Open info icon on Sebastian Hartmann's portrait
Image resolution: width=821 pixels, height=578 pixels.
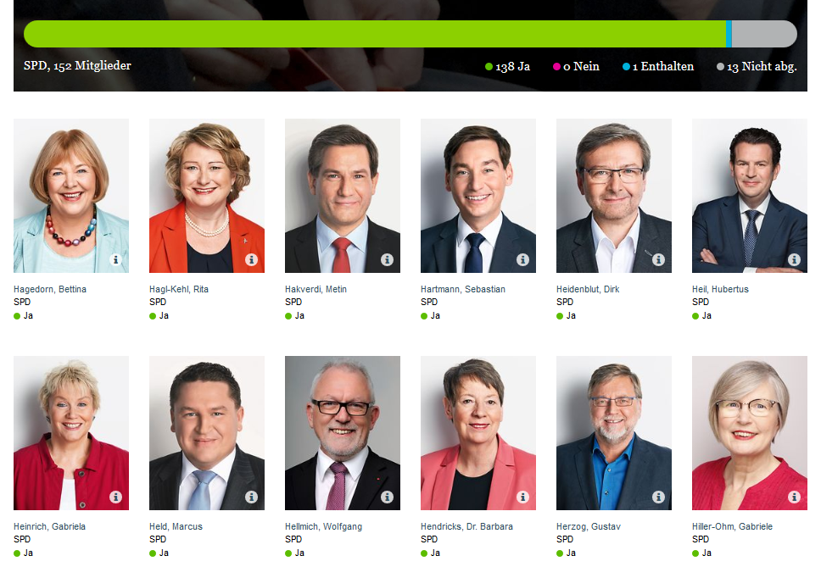pos(522,259)
